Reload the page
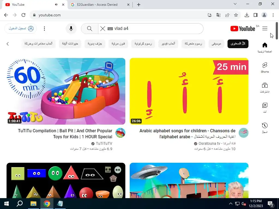The width and height of the screenshot is (279, 209). click(23, 15)
